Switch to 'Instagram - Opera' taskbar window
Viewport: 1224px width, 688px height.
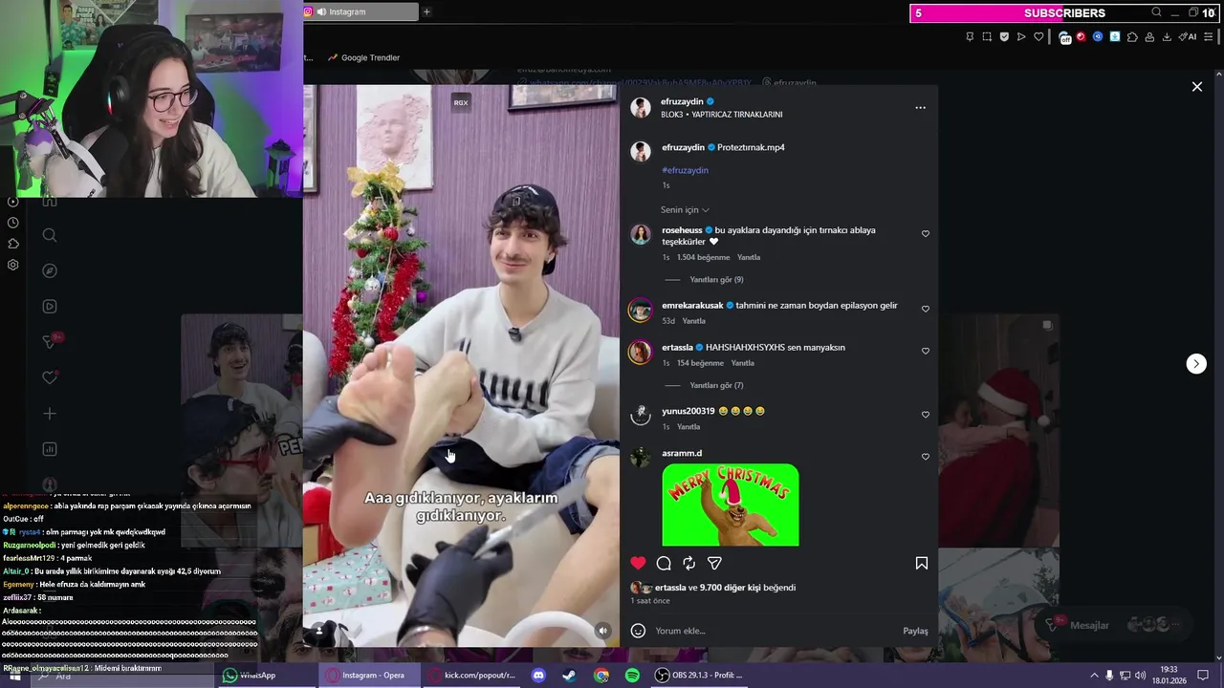(369, 675)
